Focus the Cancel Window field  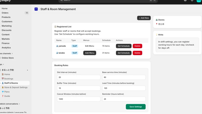[x=79, y=99]
